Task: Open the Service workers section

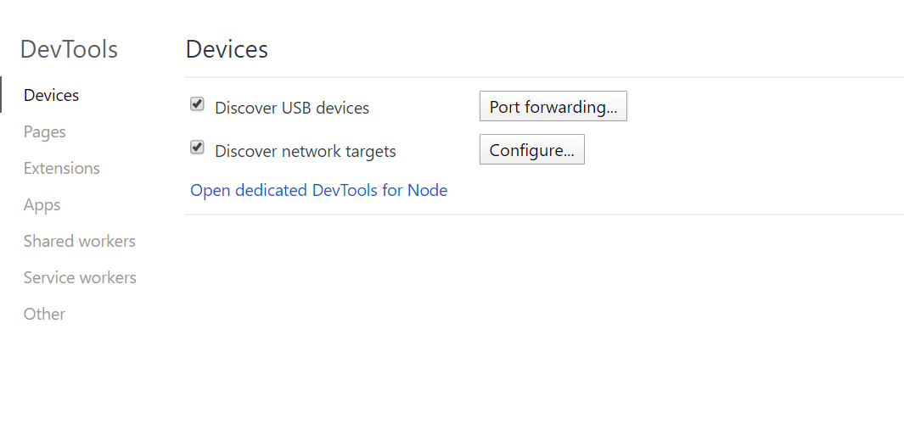Action: pos(80,277)
